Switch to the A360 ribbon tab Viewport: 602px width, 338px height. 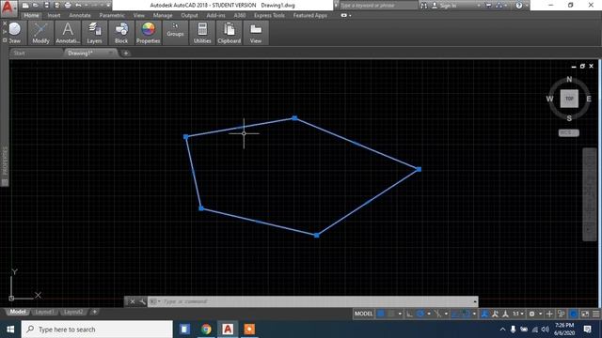(240, 15)
